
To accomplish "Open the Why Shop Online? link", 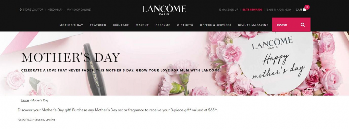I will (x=79, y=10).
